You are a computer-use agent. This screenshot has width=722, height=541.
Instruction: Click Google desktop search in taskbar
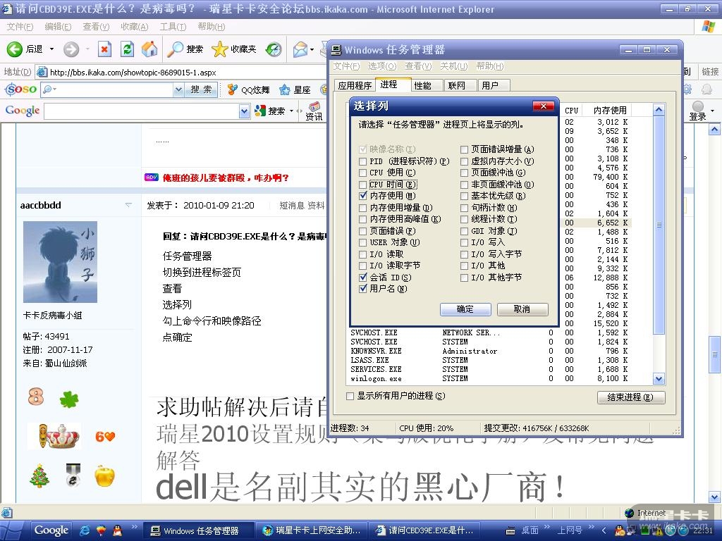51,530
